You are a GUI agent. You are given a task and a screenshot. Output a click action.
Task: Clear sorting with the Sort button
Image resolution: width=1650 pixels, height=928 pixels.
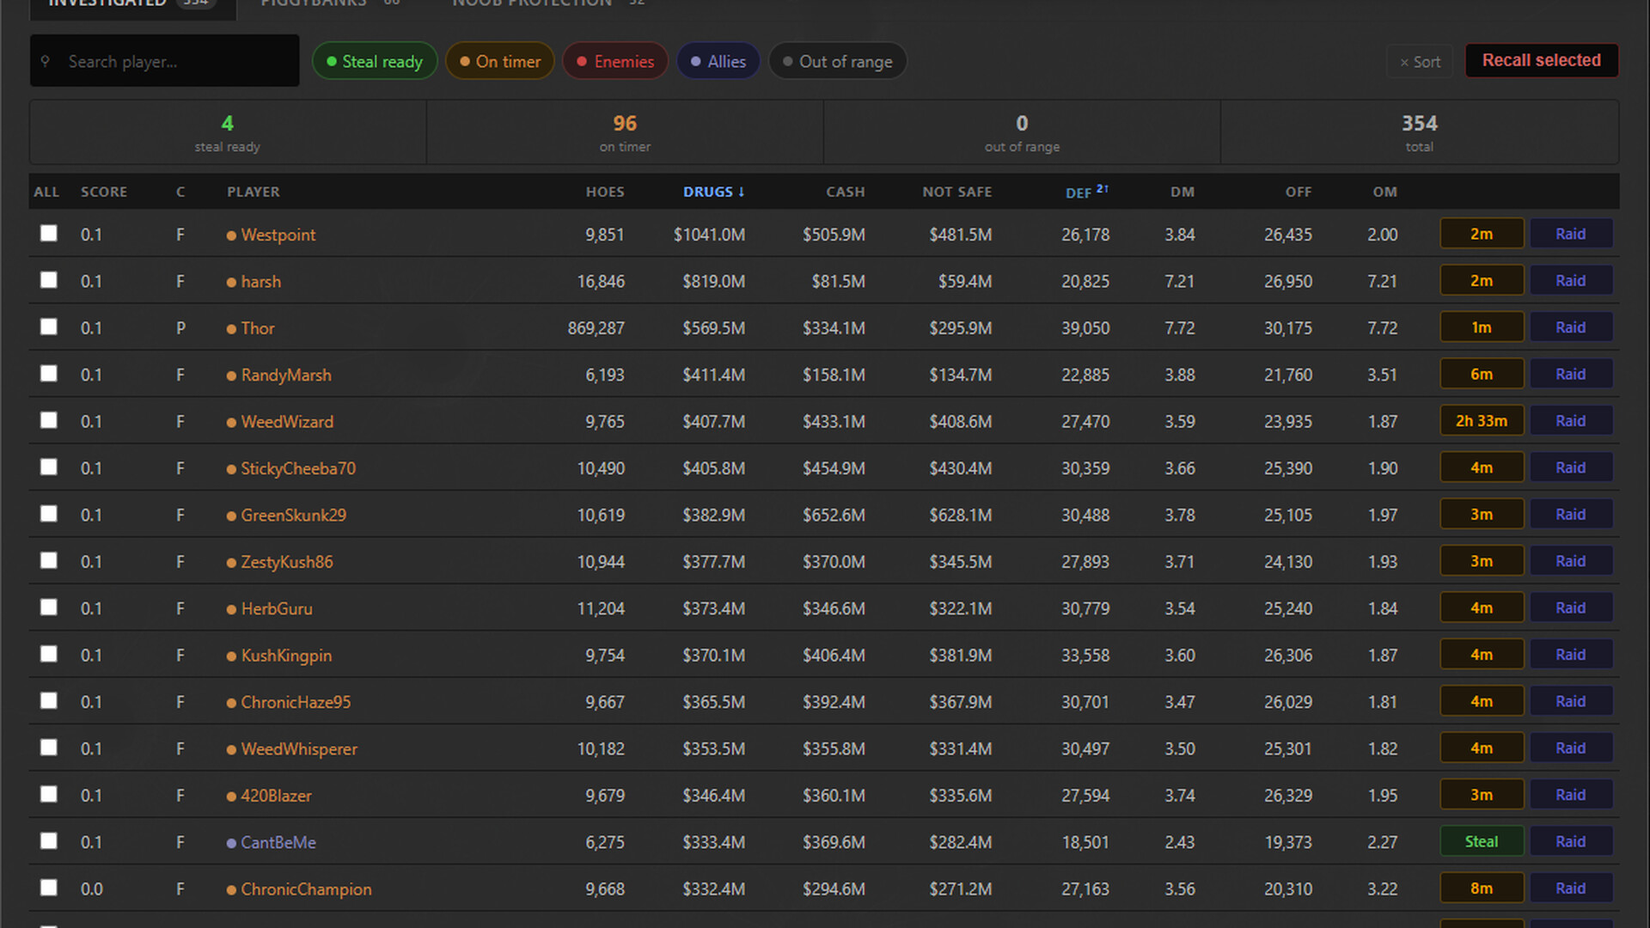pyautogui.click(x=1420, y=62)
